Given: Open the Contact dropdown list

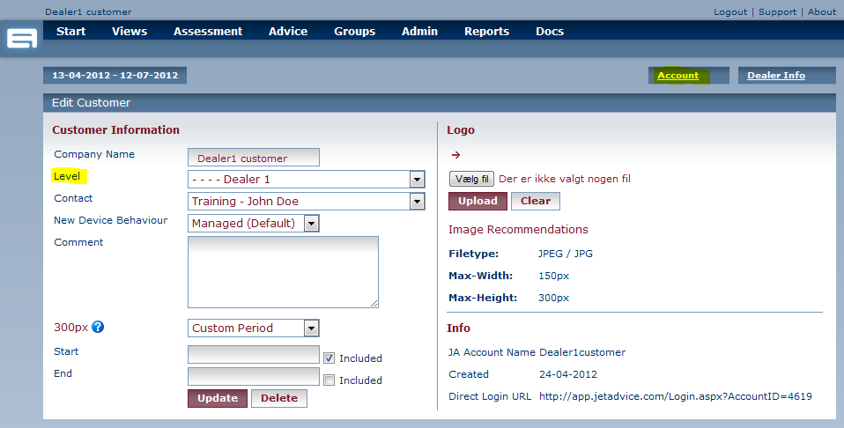Looking at the screenshot, I should [x=417, y=202].
